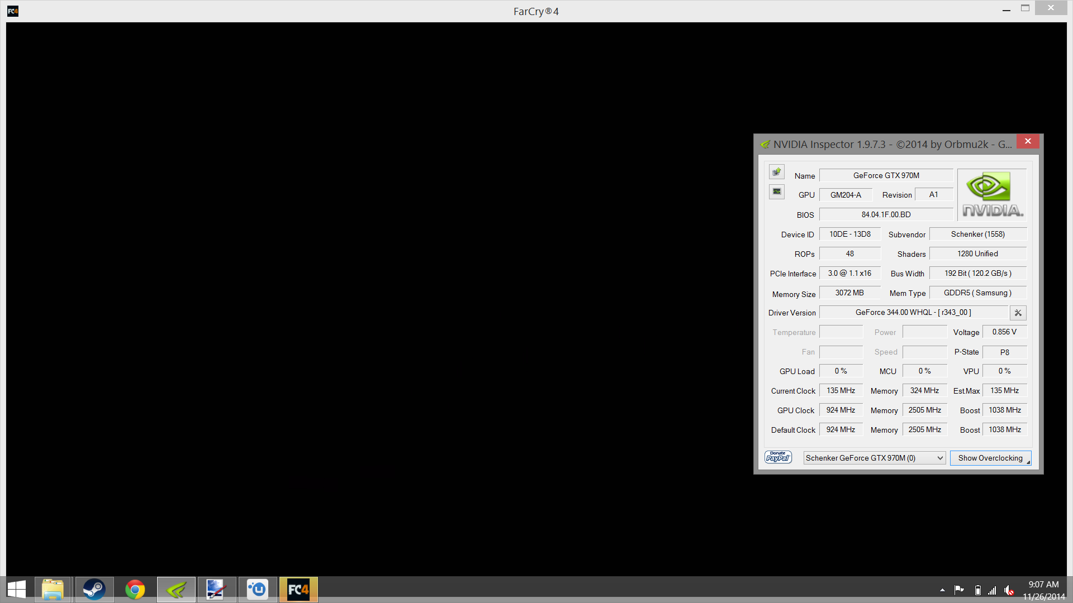Click the Revision value A1
The width and height of the screenshot is (1073, 603).
coord(934,194)
